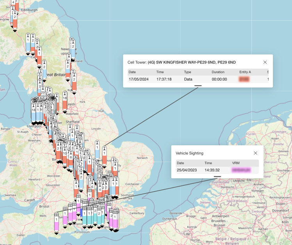Click the Type column header in Cell Tower table
Screen dimensions: 292x245
[x=188, y=72]
